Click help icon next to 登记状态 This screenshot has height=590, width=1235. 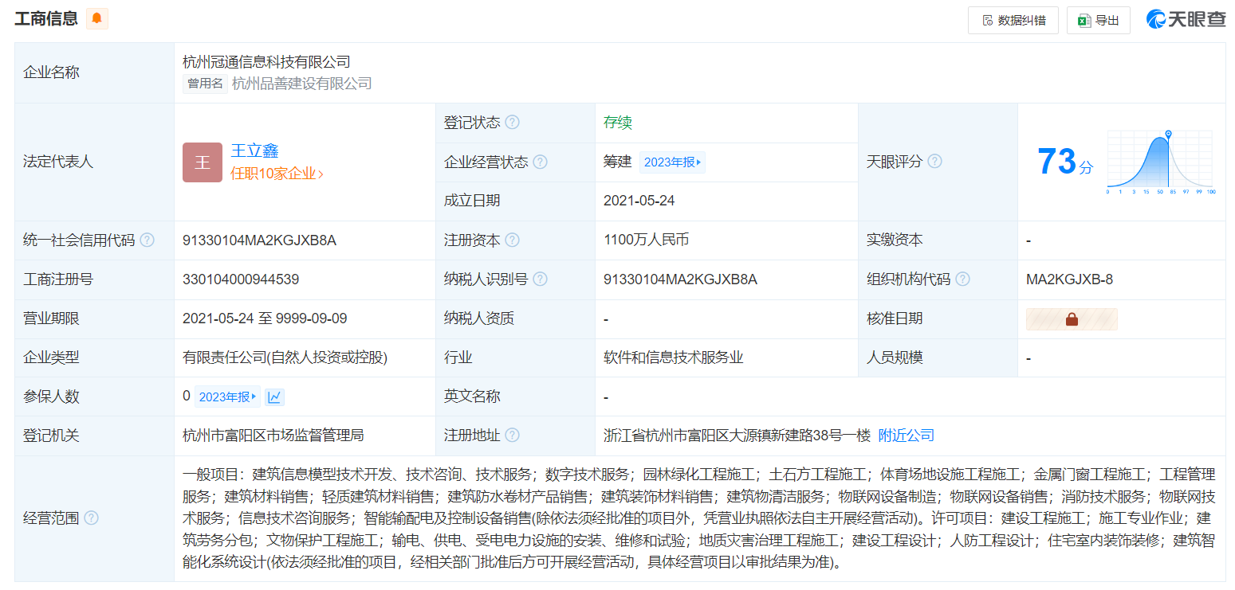[513, 123]
